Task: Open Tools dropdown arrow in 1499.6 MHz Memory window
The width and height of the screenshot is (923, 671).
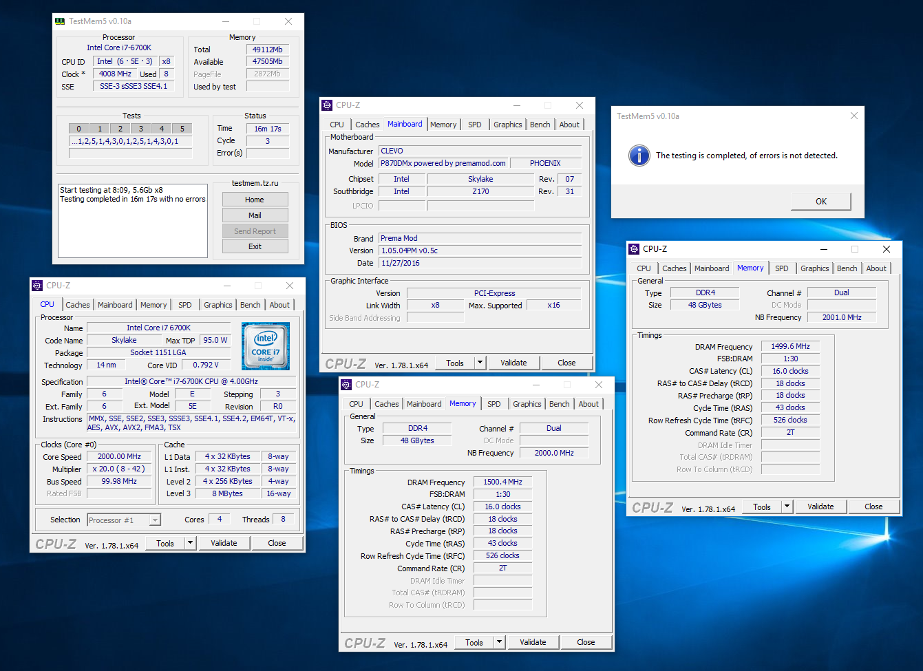Action: pyautogui.click(x=787, y=507)
